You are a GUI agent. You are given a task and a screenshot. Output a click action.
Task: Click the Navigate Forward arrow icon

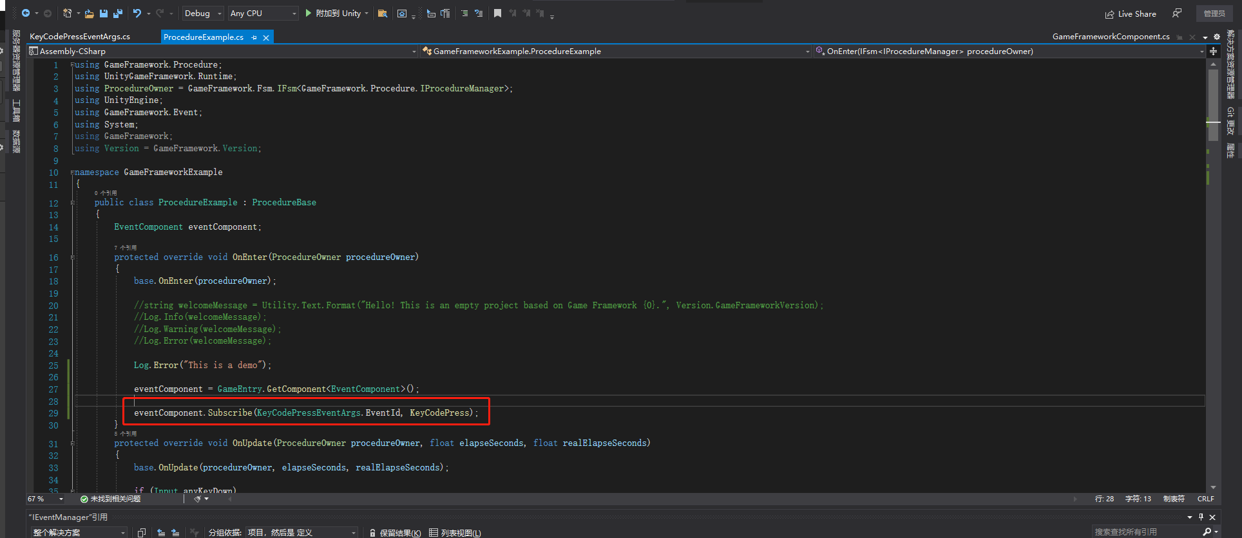[x=48, y=13]
